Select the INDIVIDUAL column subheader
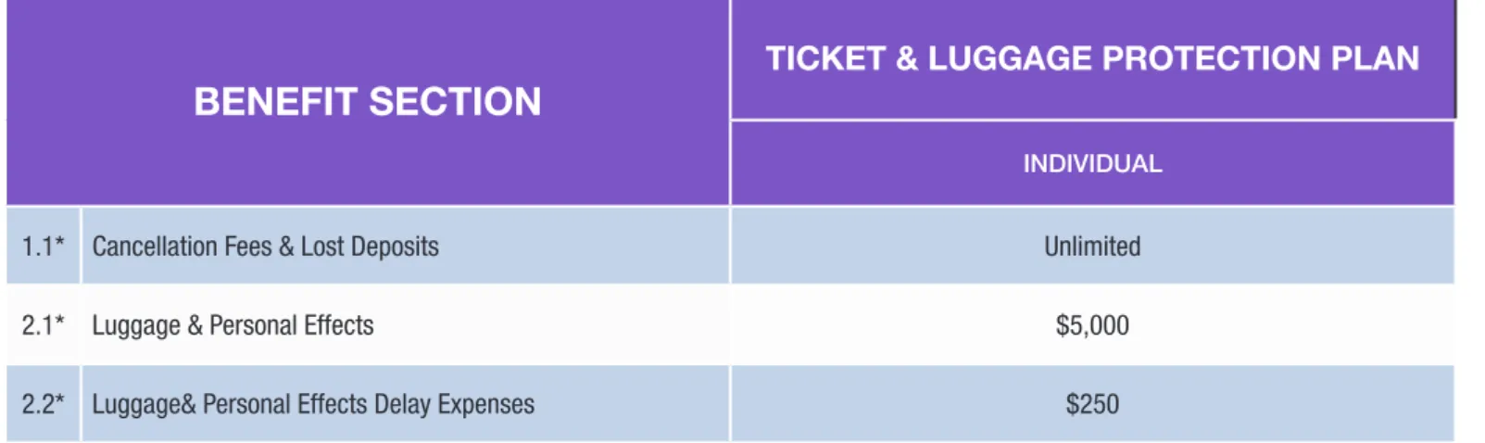Screen dimensions: 1485x443 point(1092,164)
